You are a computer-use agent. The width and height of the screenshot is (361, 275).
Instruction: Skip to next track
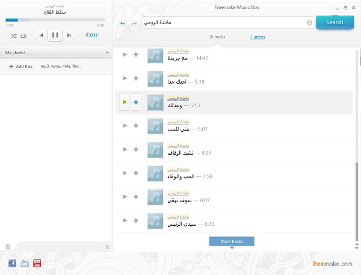[69, 36]
